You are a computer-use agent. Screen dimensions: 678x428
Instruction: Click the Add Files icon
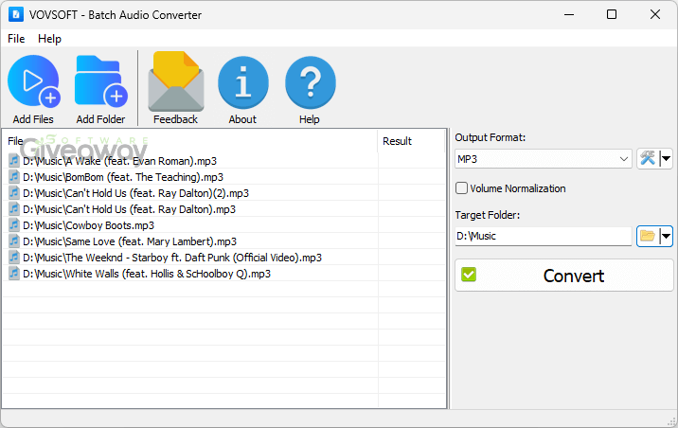point(33,82)
